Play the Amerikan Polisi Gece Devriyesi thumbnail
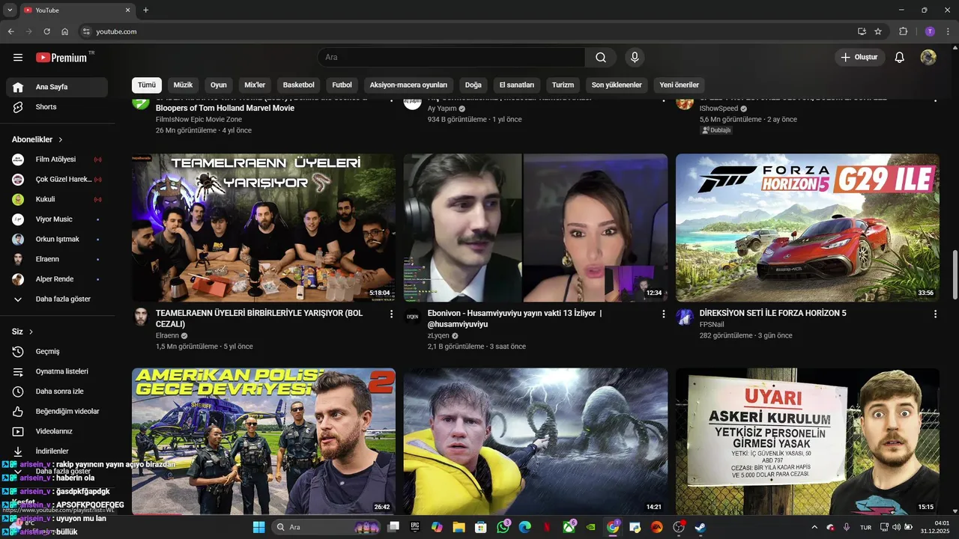 point(264,441)
